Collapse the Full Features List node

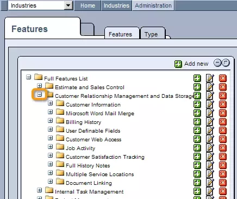pyautogui.click(x=28, y=77)
